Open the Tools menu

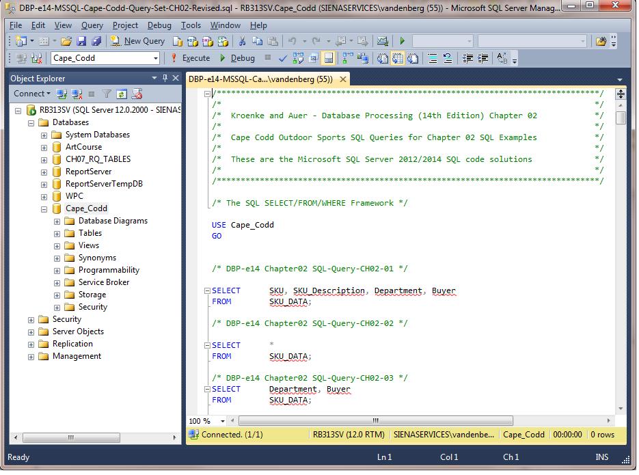click(191, 25)
